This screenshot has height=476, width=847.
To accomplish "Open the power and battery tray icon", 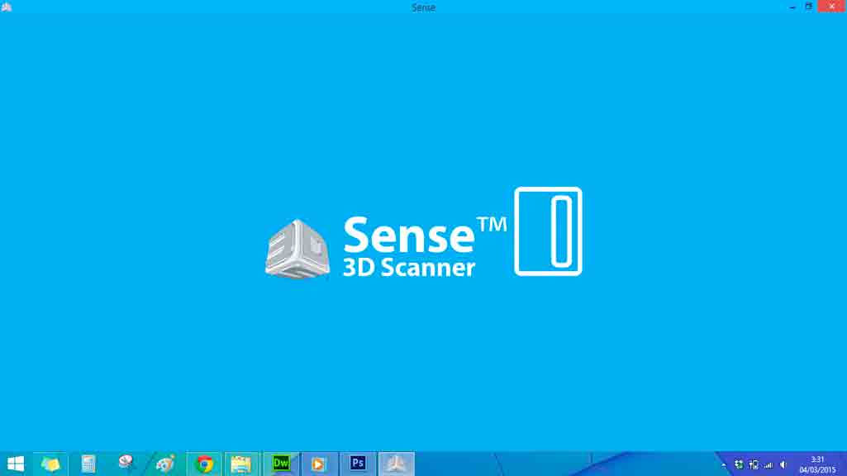I will (754, 464).
